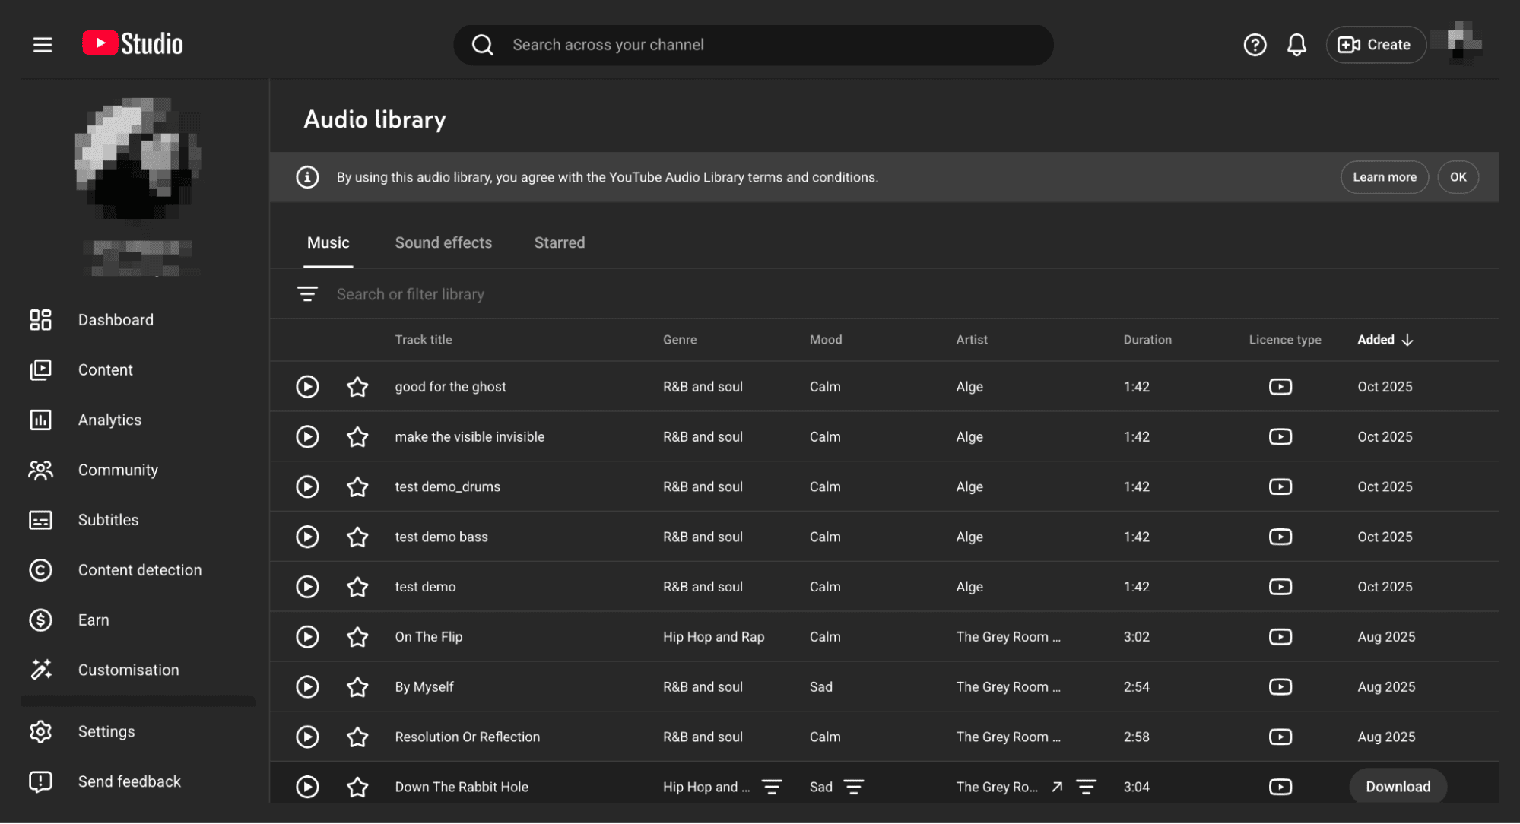Filter by Sad mood on Down The Rabbit Hole
This screenshot has width=1520, height=824.
[855, 786]
